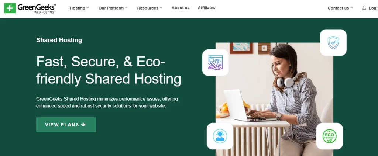This screenshot has width=378, height=156.
Task: Click the Eco Friendly green badge icon
Action: click(329, 136)
